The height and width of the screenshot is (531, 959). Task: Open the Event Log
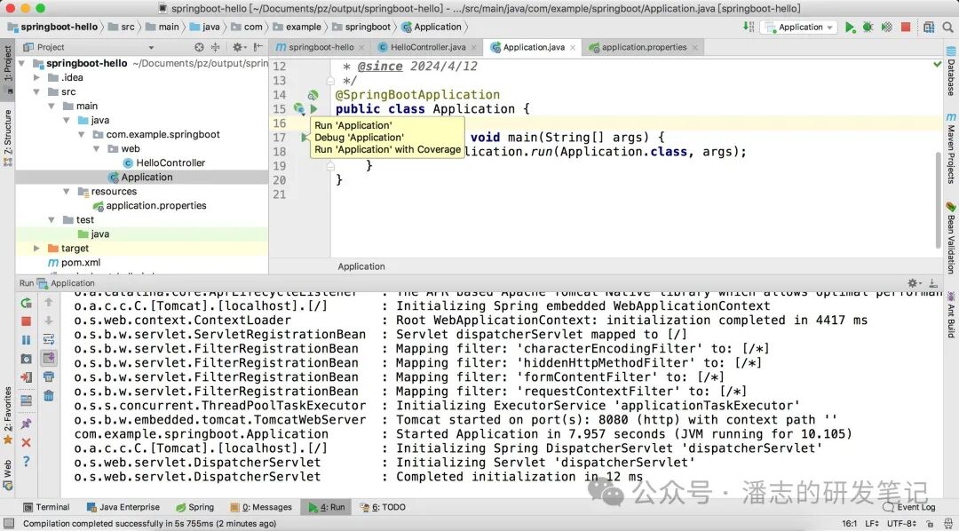tap(909, 507)
